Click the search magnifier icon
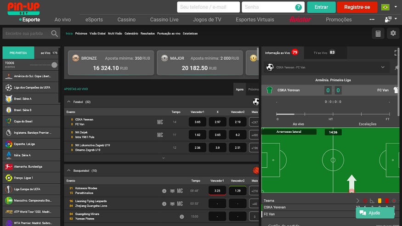The width and height of the screenshot is (402, 226). point(54,34)
